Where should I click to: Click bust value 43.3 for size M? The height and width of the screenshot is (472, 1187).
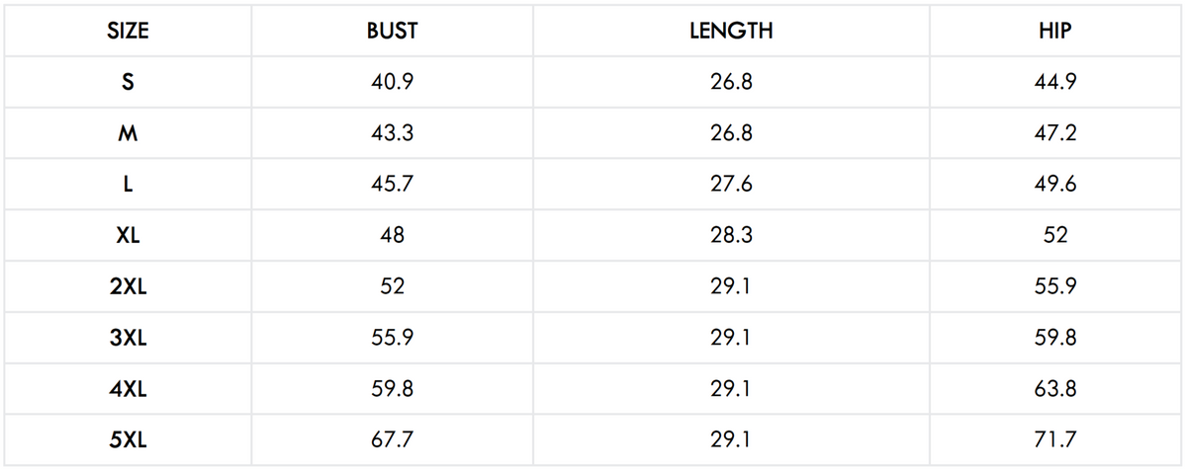(x=392, y=133)
